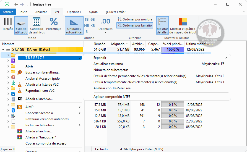Select Número de subcarpetas
247x152 pixels.
pos(111,70)
